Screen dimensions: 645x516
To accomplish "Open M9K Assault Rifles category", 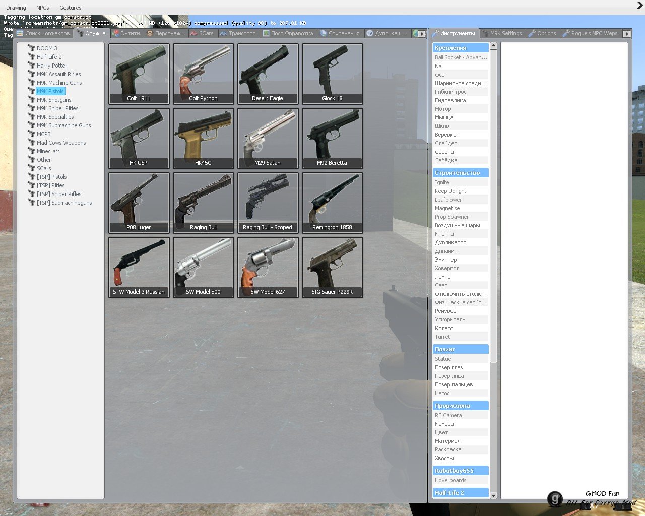I will tap(58, 74).
